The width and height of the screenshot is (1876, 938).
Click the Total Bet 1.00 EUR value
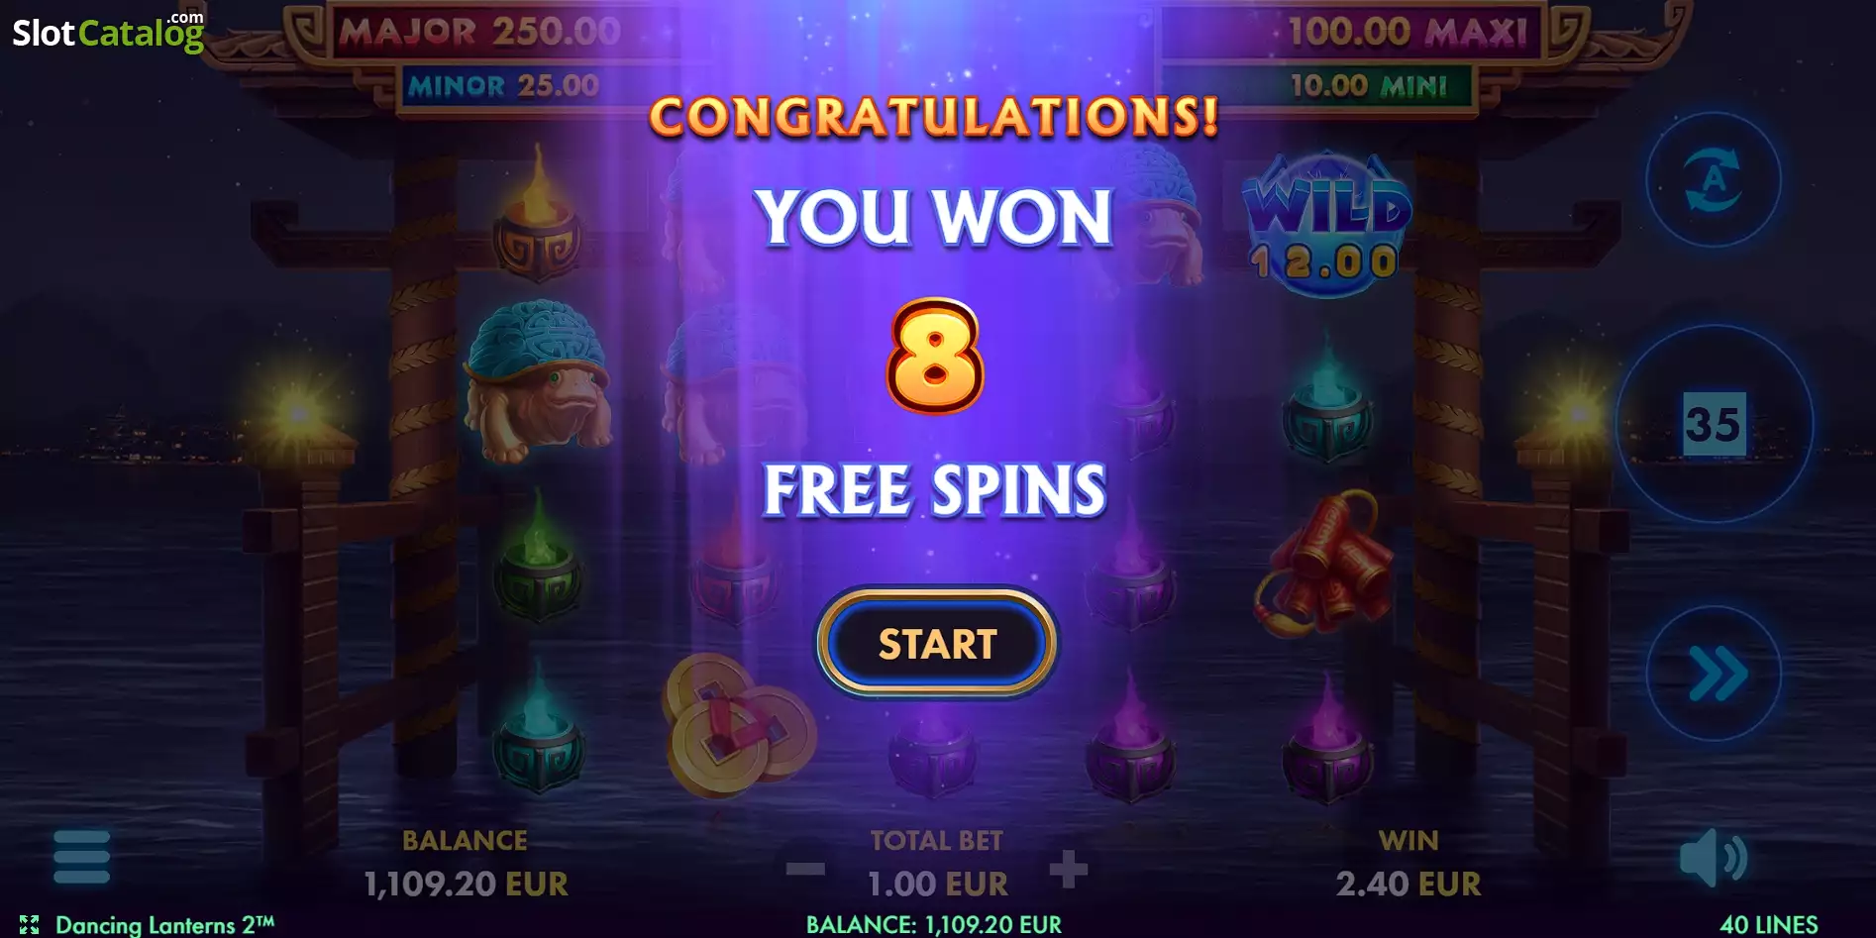937,883
